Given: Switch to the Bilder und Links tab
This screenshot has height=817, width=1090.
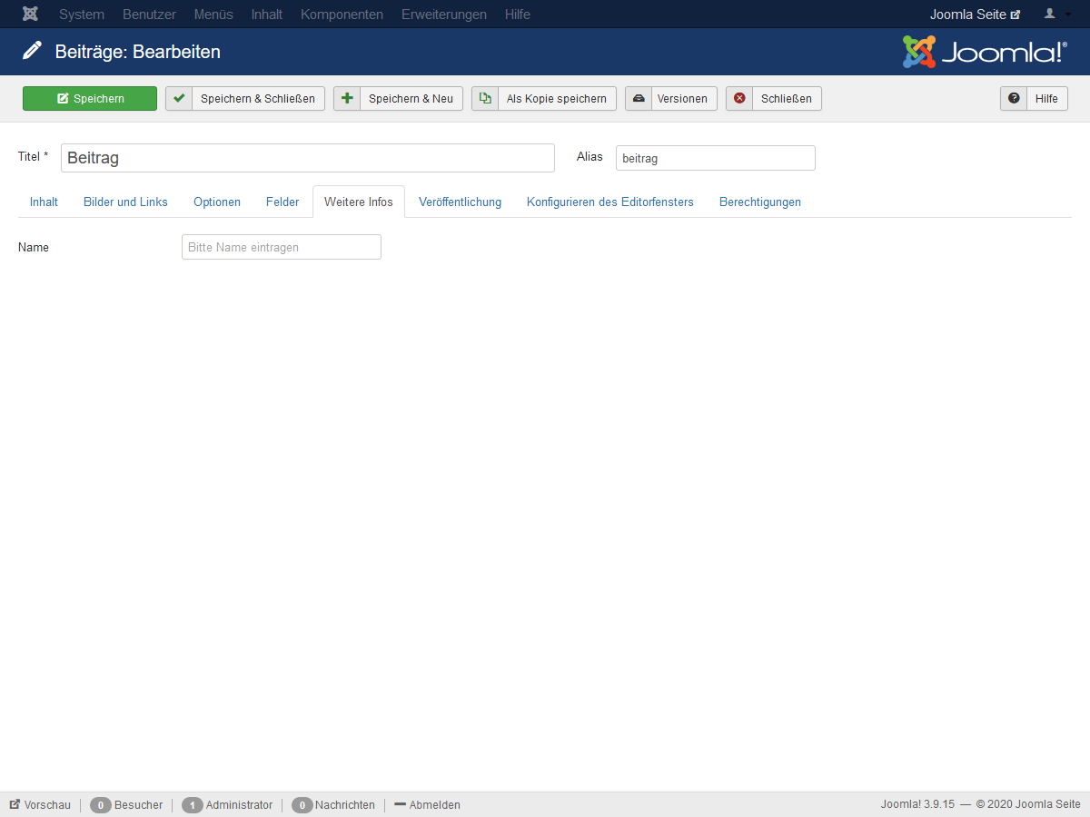Looking at the screenshot, I should (x=125, y=202).
